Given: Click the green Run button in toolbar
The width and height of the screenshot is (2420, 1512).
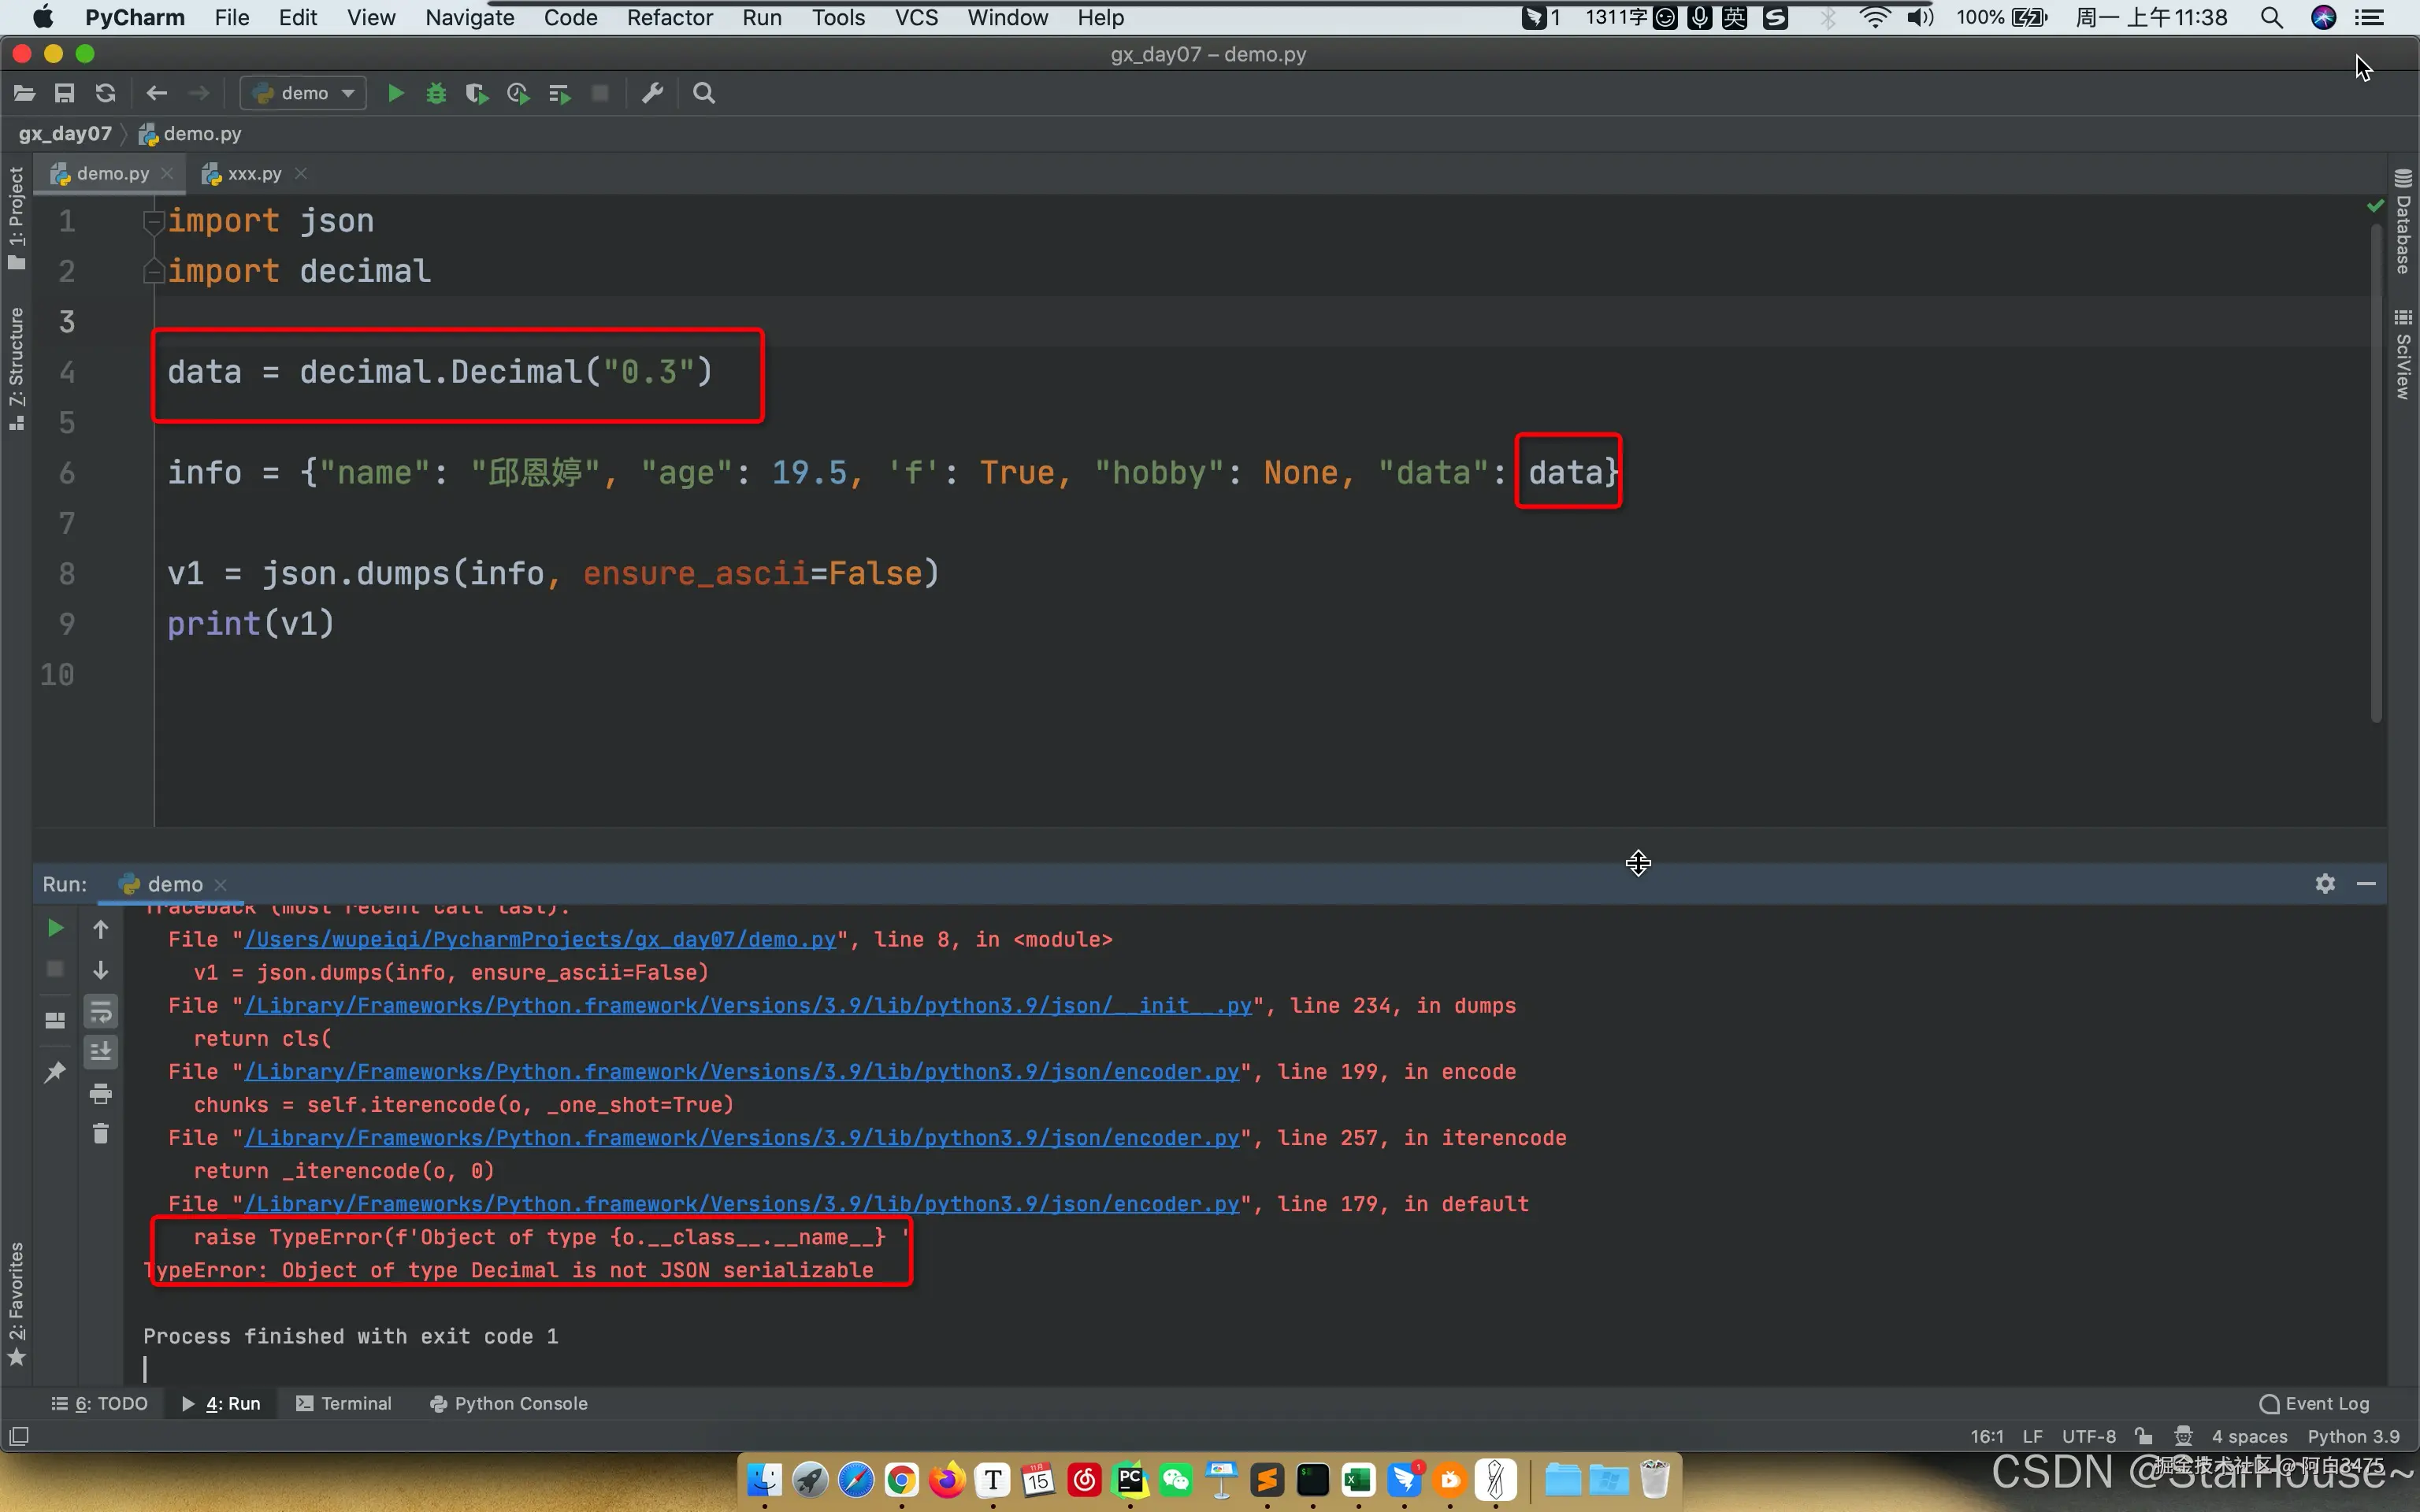Looking at the screenshot, I should (x=395, y=93).
